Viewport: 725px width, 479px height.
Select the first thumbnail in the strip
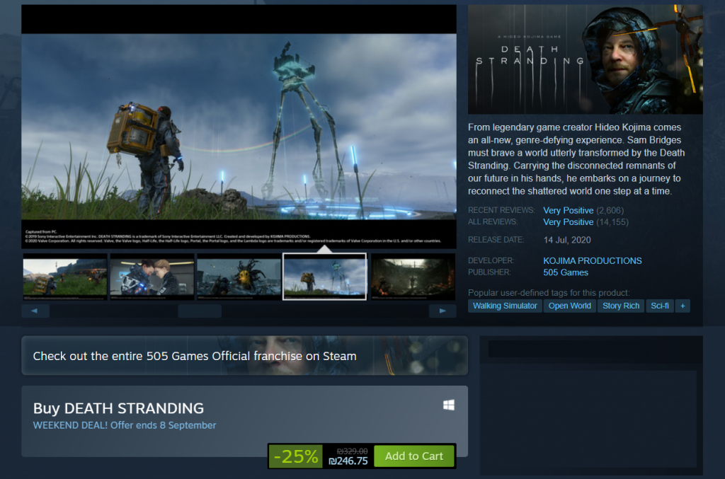pyautogui.click(x=65, y=277)
